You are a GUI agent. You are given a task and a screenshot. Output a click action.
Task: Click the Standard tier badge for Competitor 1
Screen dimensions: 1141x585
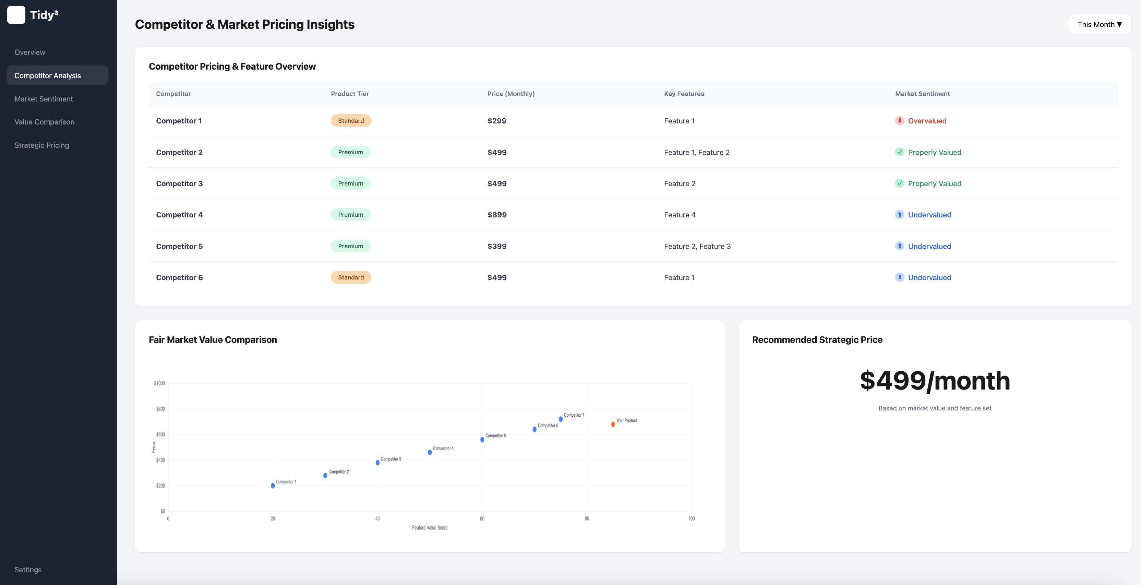click(x=350, y=120)
